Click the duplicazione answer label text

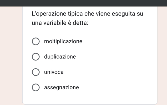[60, 57]
